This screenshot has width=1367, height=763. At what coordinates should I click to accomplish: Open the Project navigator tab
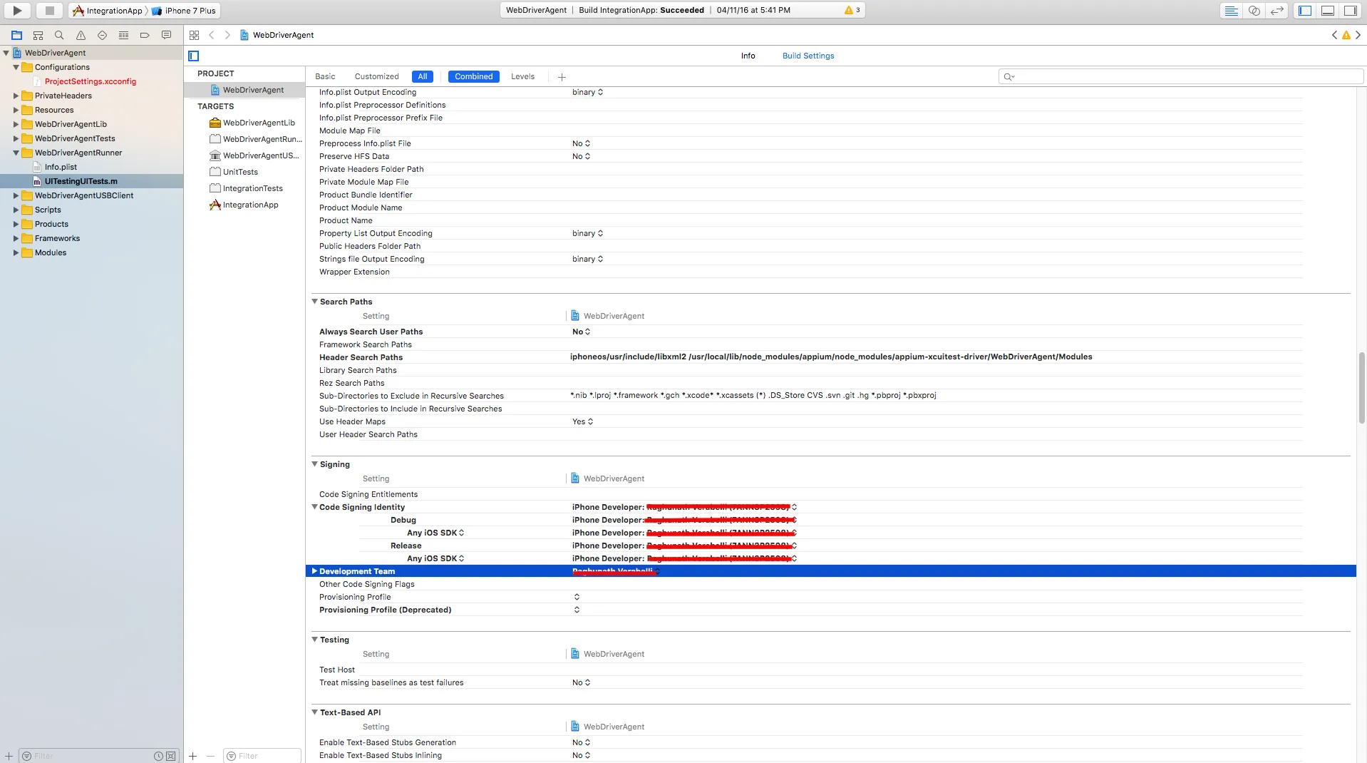(16, 35)
